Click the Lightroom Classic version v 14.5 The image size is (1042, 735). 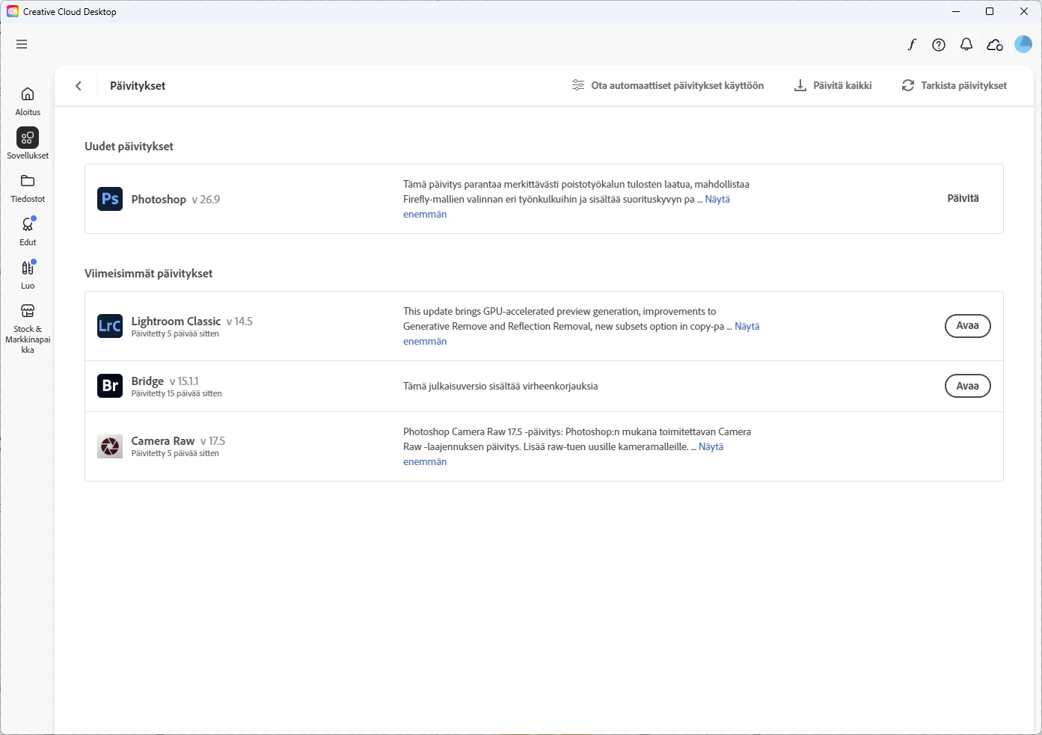coord(239,321)
